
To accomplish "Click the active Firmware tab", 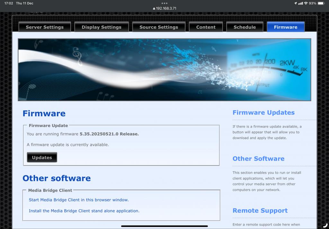I will point(286,27).
